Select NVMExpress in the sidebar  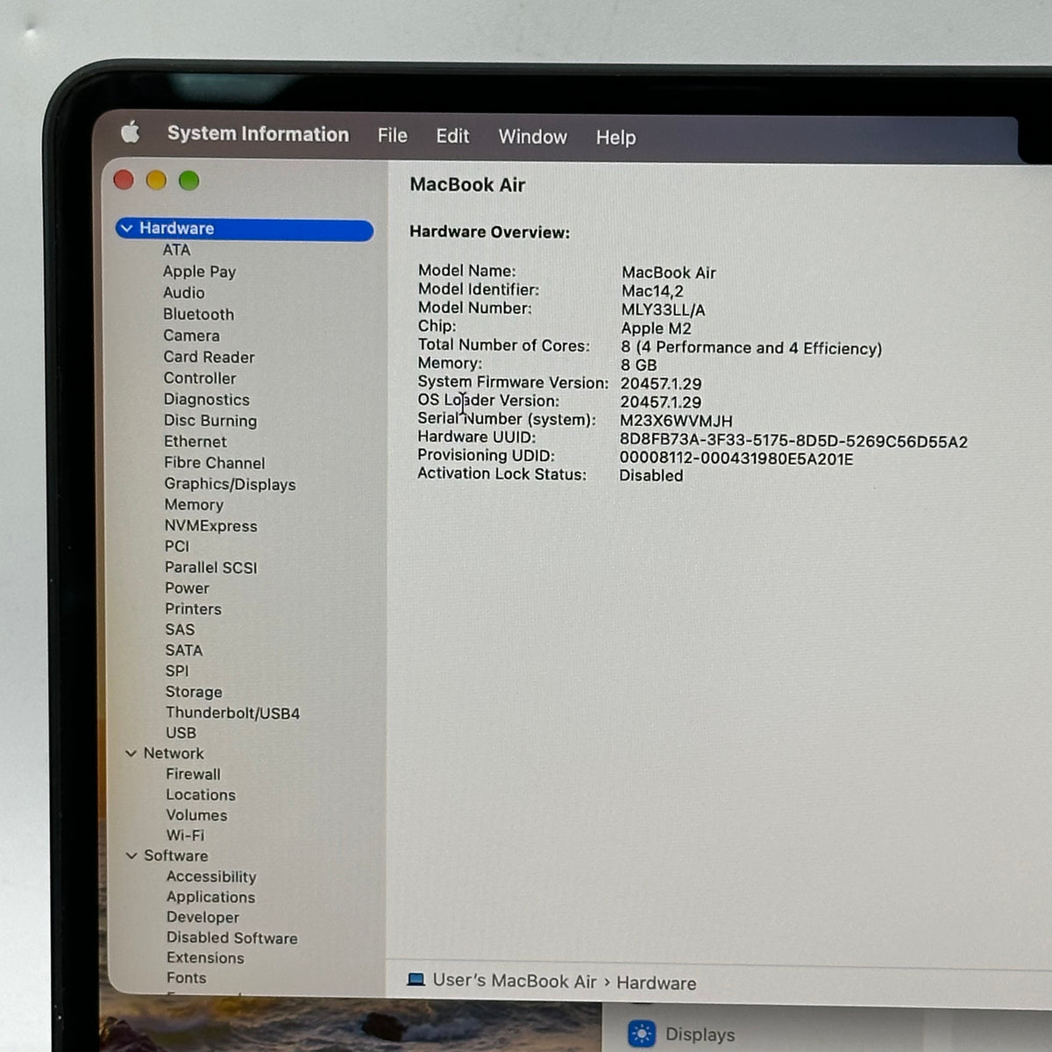tap(210, 526)
